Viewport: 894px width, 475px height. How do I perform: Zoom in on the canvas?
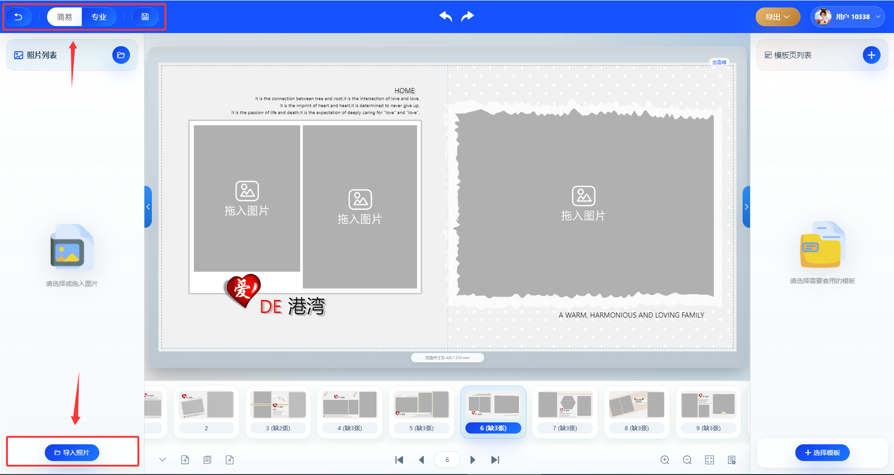[665, 460]
